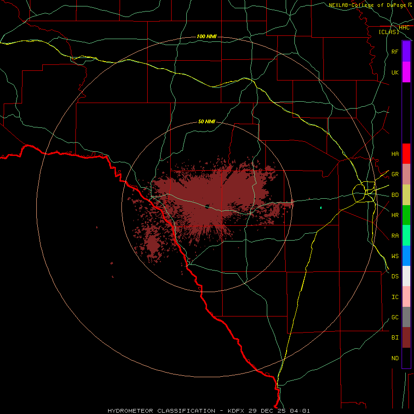
Task: Click the GC legend label text
Action: pos(395,317)
